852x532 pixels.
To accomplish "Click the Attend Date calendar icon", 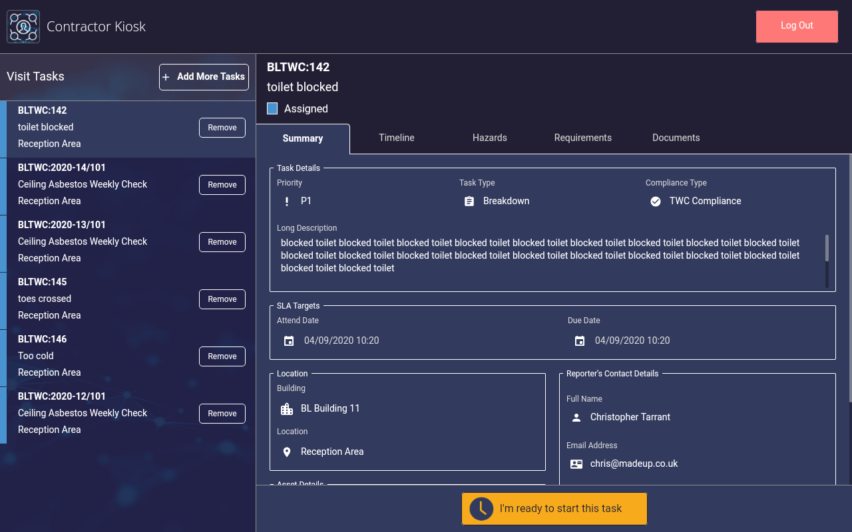I will (289, 340).
